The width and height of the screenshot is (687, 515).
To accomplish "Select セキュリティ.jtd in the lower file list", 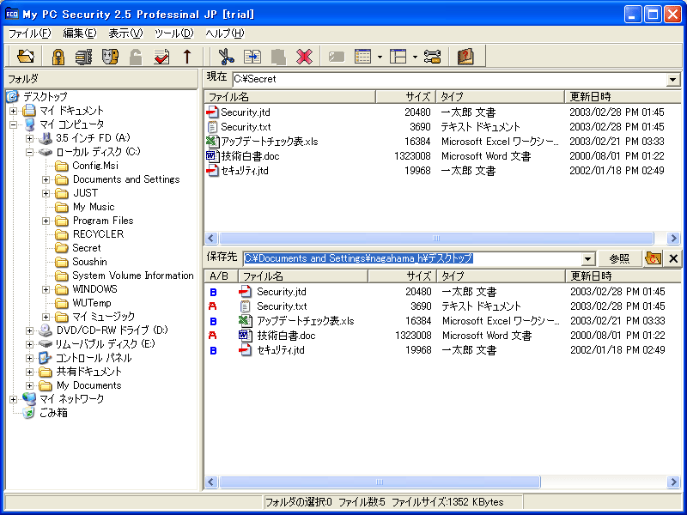I will [x=281, y=350].
